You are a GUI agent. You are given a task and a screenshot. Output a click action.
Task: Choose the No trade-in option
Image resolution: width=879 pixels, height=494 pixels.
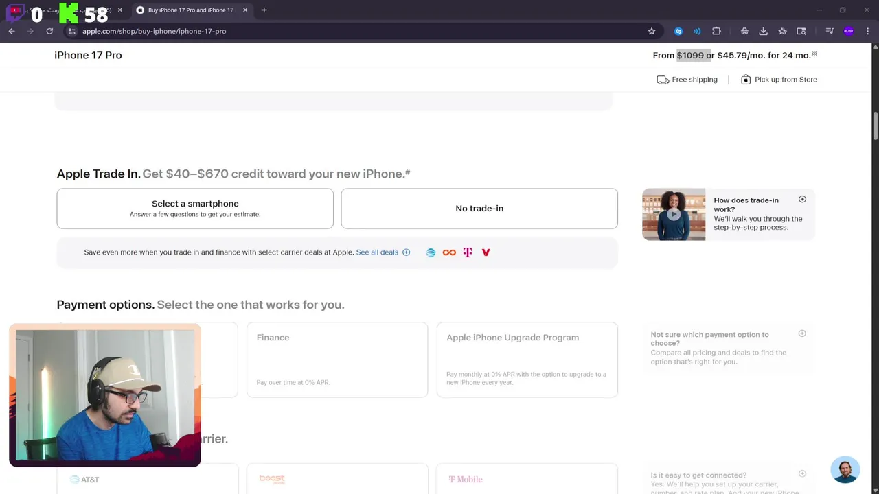click(x=479, y=209)
